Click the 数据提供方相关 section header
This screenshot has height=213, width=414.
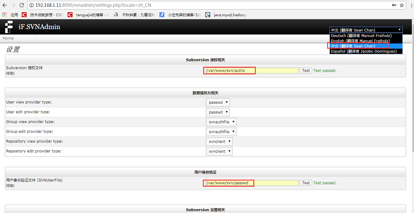click(205, 93)
